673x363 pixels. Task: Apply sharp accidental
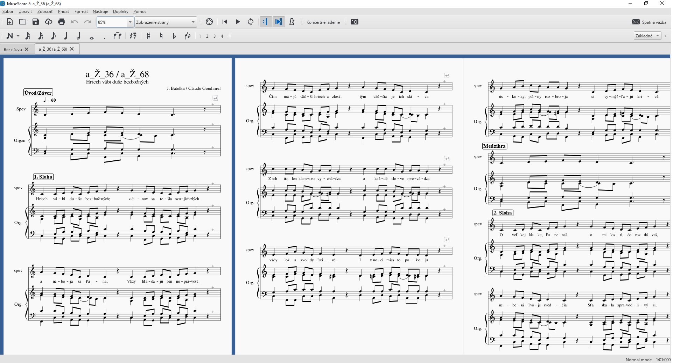click(x=148, y=36)
